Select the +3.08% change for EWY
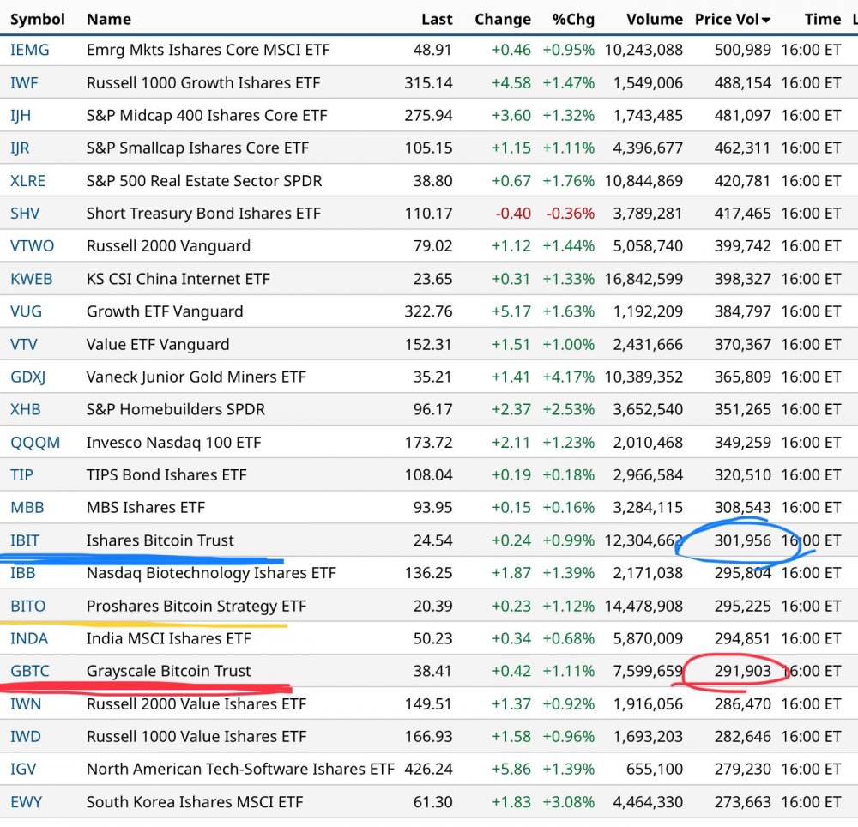 point(569,802)
